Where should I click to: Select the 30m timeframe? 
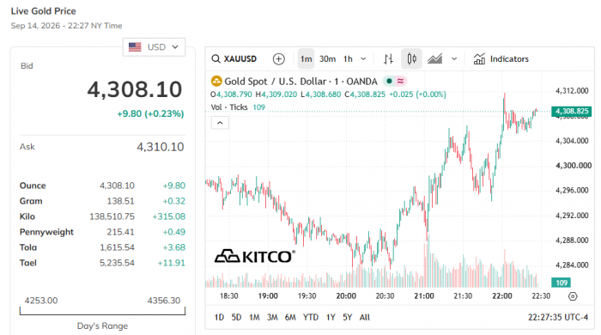pos(327,59)
